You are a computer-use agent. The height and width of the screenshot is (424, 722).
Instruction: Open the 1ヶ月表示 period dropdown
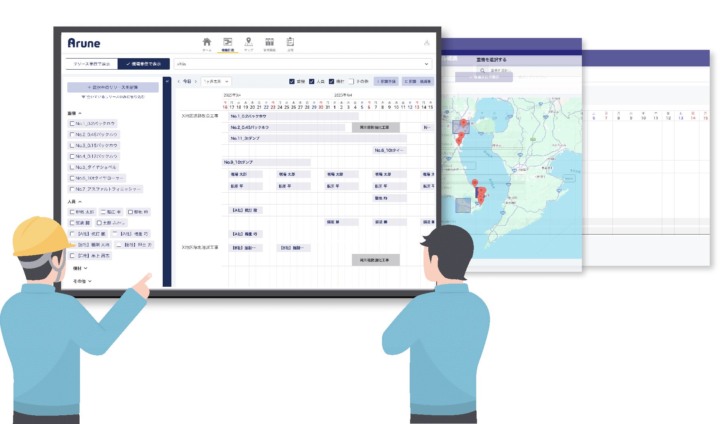pyautogui.click(x=216, y=81)
